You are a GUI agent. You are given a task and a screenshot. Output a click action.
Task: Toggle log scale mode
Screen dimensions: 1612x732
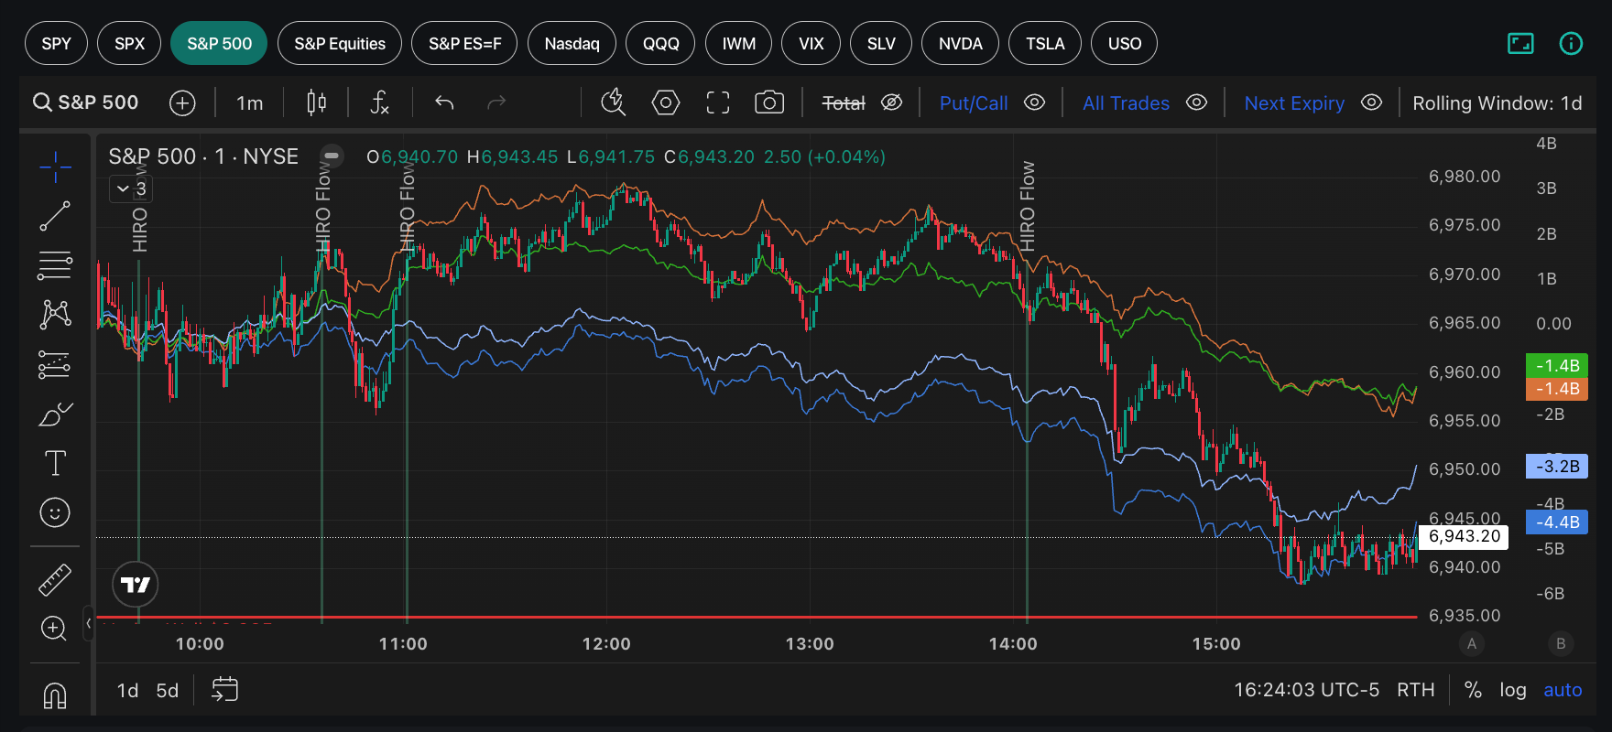coord(1513,690)
